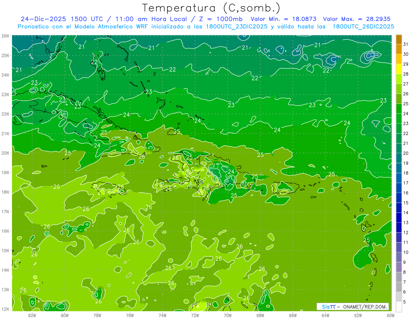Select the legend swatch between 9 and 10

pyautogui.click(x=399, y=257)
